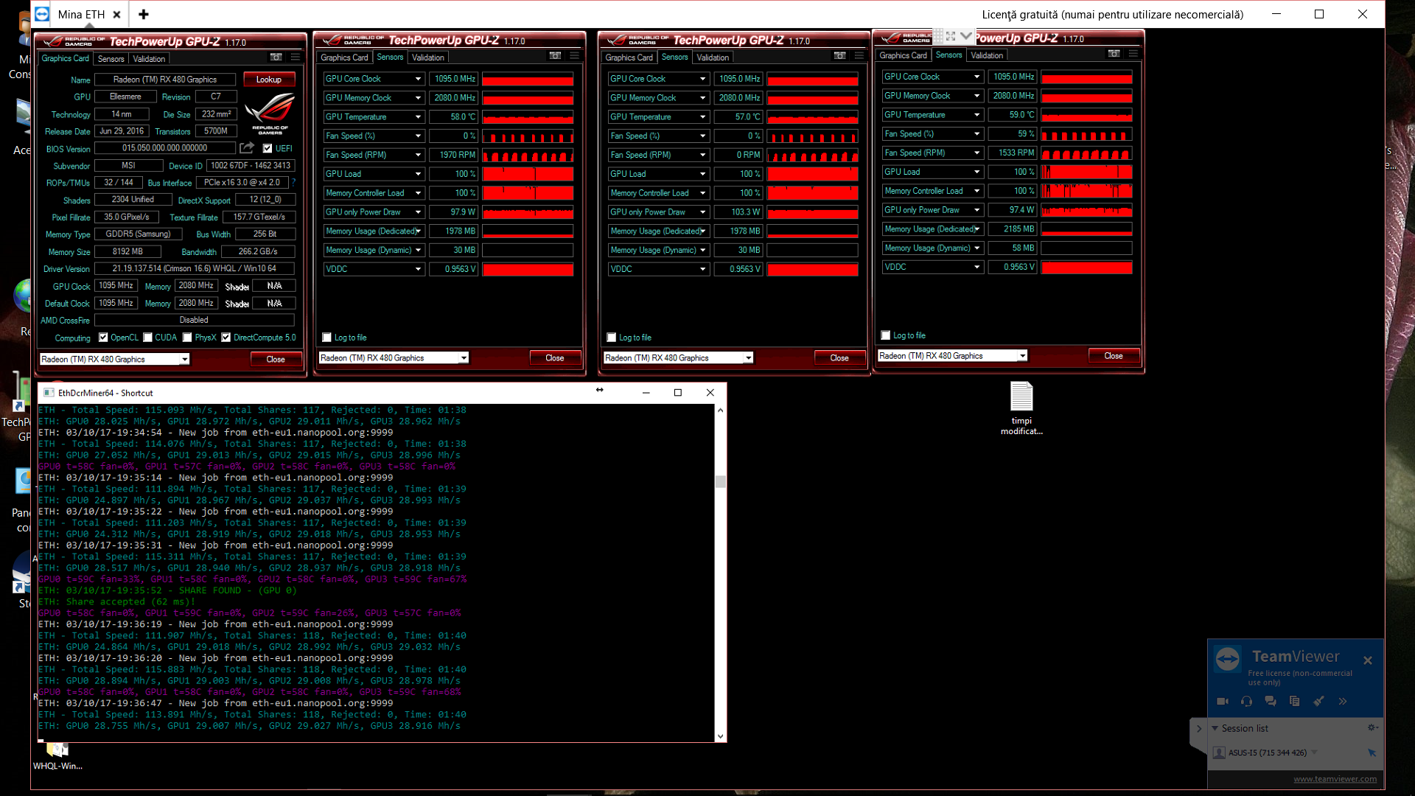Open Session list gear settings
This screenshot has height=796, width=1415.
pos(1372,727)
